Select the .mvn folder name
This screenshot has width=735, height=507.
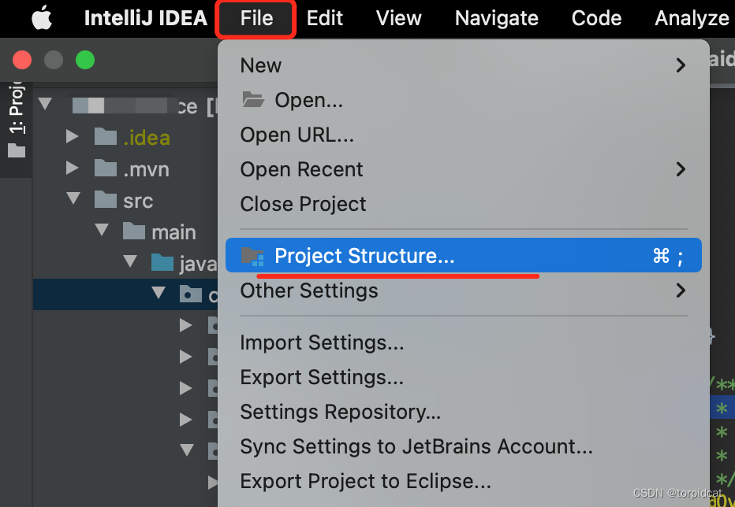pyautogui.click(x=146, y=169)
